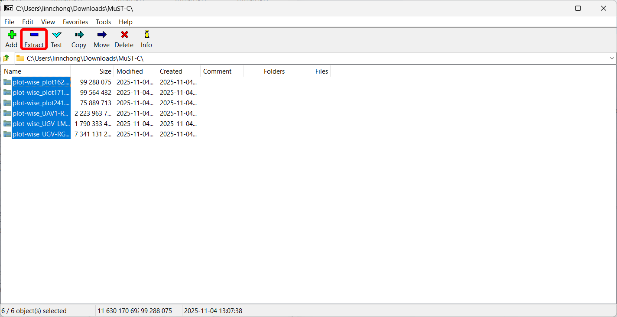Click the red Delete toolbar icon
Viewport: 617px width, 317px height.
(124, 35)
